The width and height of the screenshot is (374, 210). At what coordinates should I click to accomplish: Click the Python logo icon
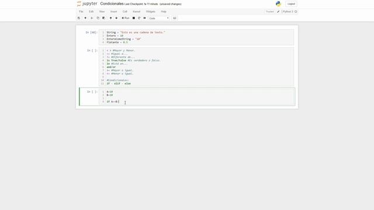click(x=278, y=4)
